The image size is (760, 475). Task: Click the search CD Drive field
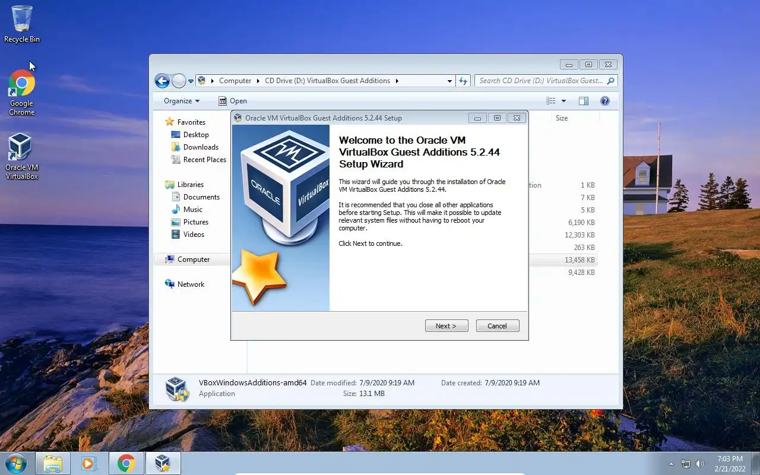(x=546, y=81)
